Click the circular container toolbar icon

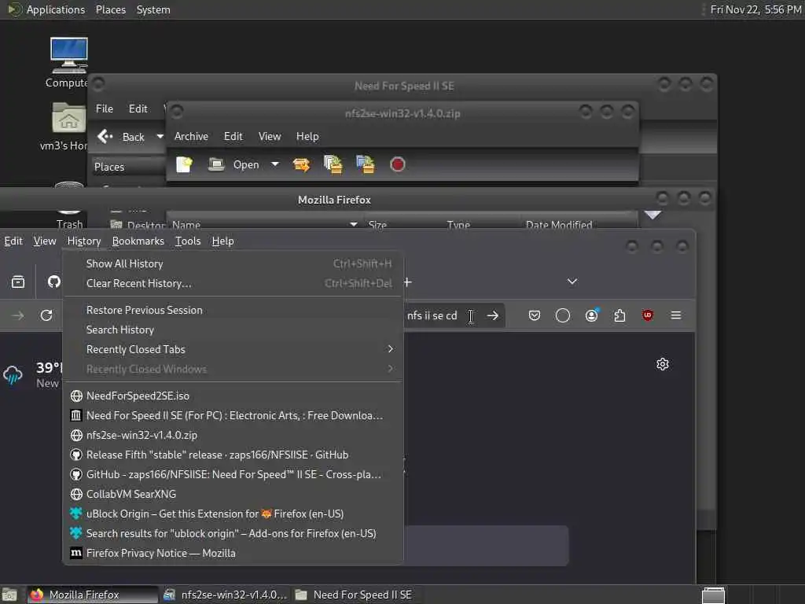point(563,315)
